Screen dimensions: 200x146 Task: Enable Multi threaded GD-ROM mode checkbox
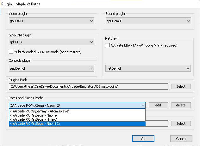click(x=11, y=52)
